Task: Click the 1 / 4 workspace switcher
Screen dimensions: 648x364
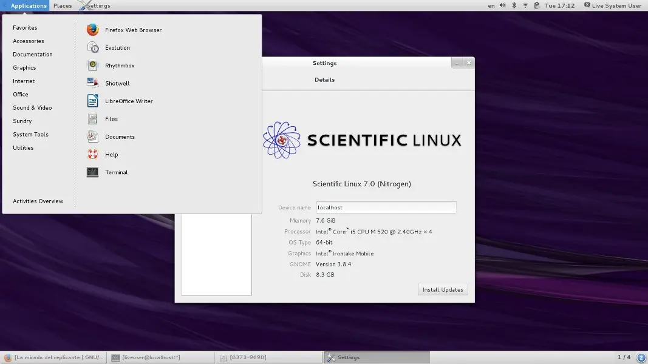Action: (x=624, y=357)
